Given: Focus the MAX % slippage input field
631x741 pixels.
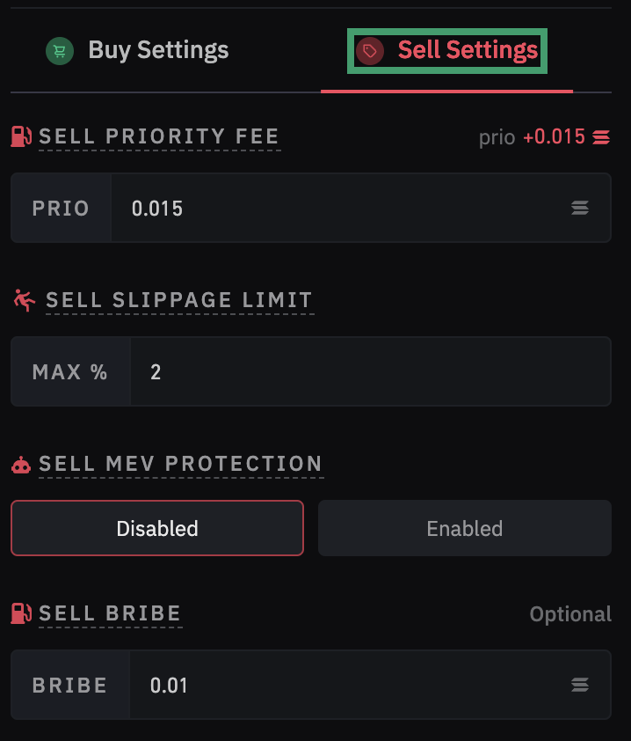Looking at the screenshot, I should tap(369, 371).
